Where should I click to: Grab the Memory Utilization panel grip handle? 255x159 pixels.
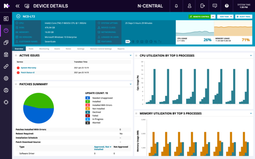click(x=136, y=114)
